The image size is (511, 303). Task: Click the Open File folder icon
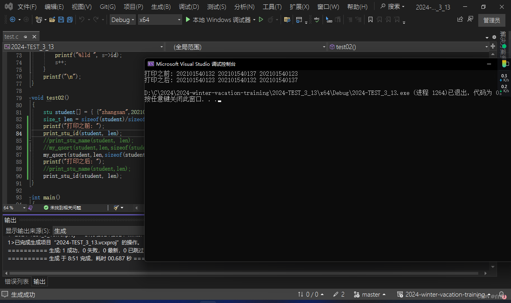click(52, 20)
